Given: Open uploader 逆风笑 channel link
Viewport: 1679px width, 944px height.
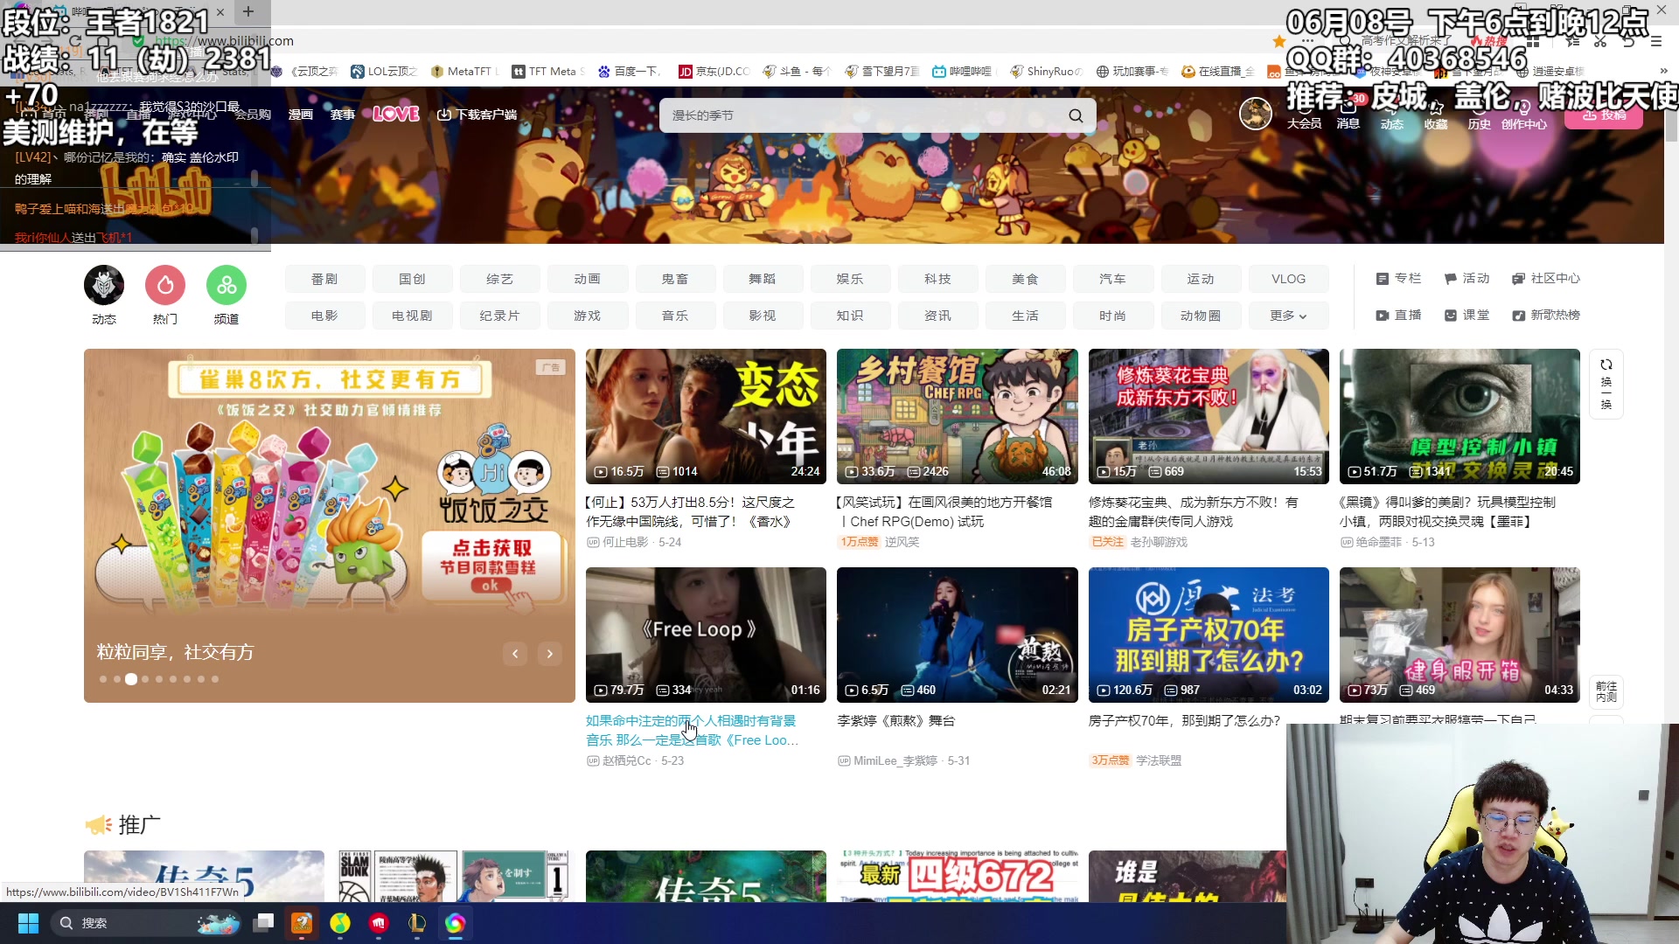Looking at the screenshot, I should 902,543.
